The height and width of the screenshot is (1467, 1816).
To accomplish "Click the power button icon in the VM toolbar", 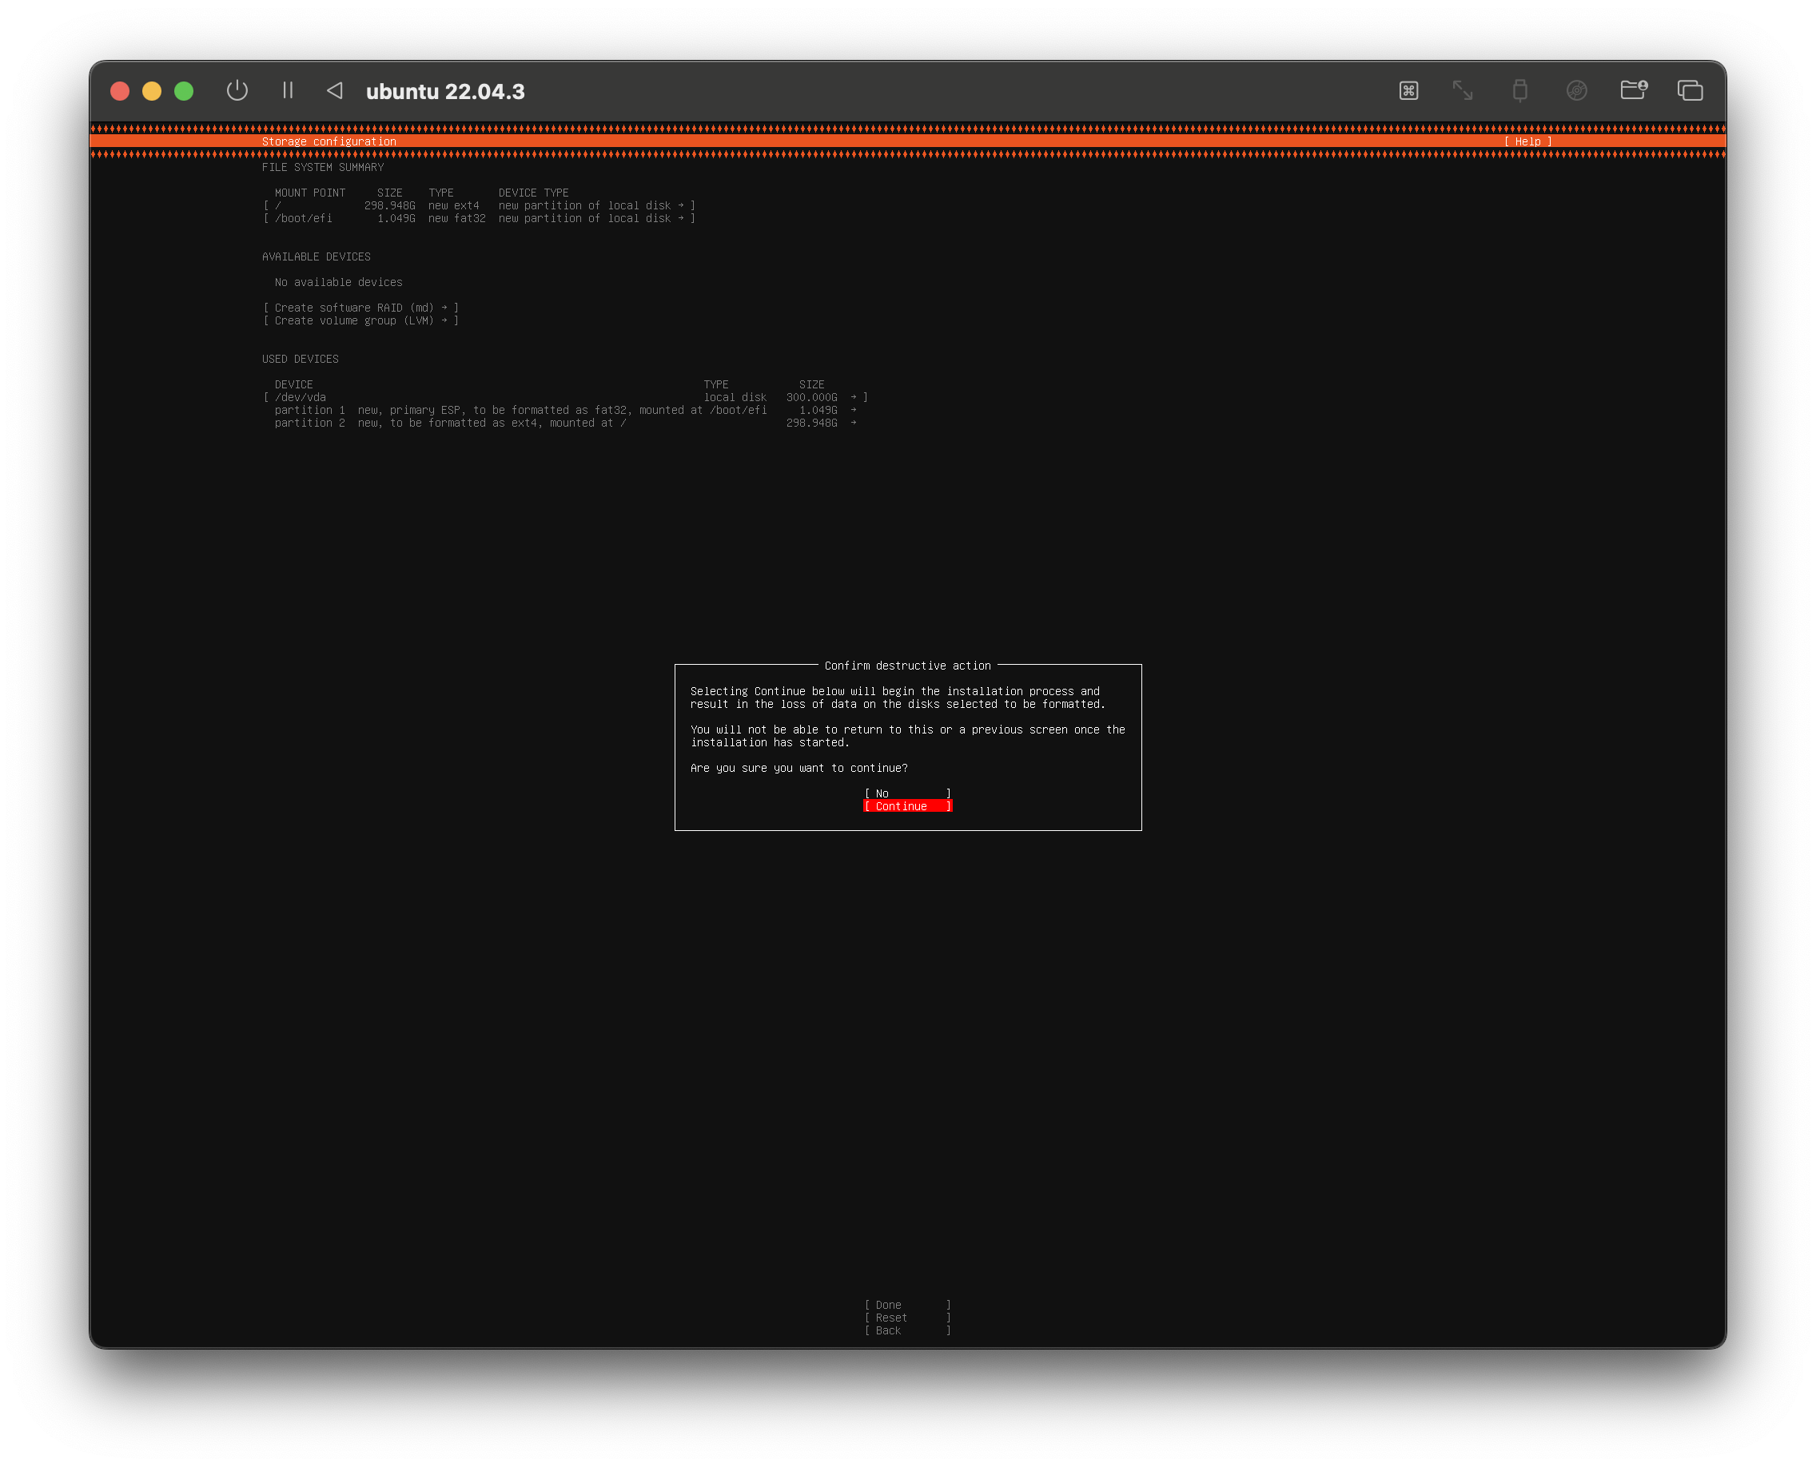I will 237,90.
